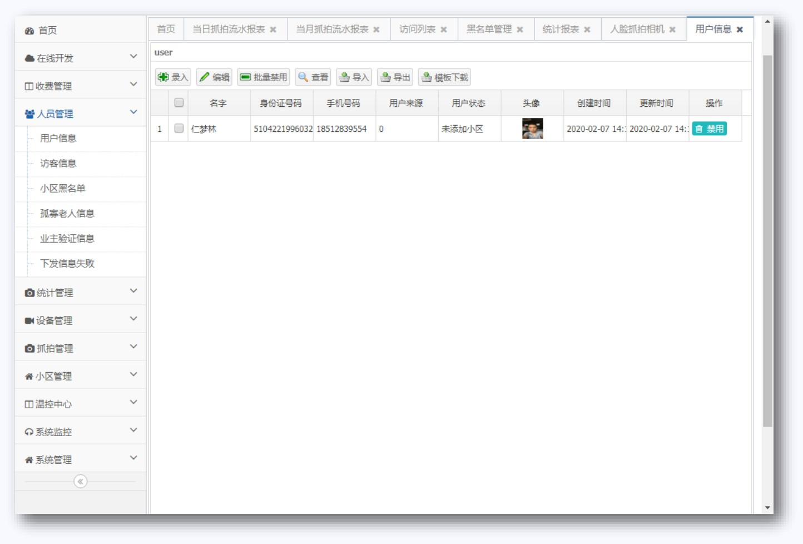The image size is (803, 544).
Task: Close the 人脸抓拍相机 tab
Action: 672,29
